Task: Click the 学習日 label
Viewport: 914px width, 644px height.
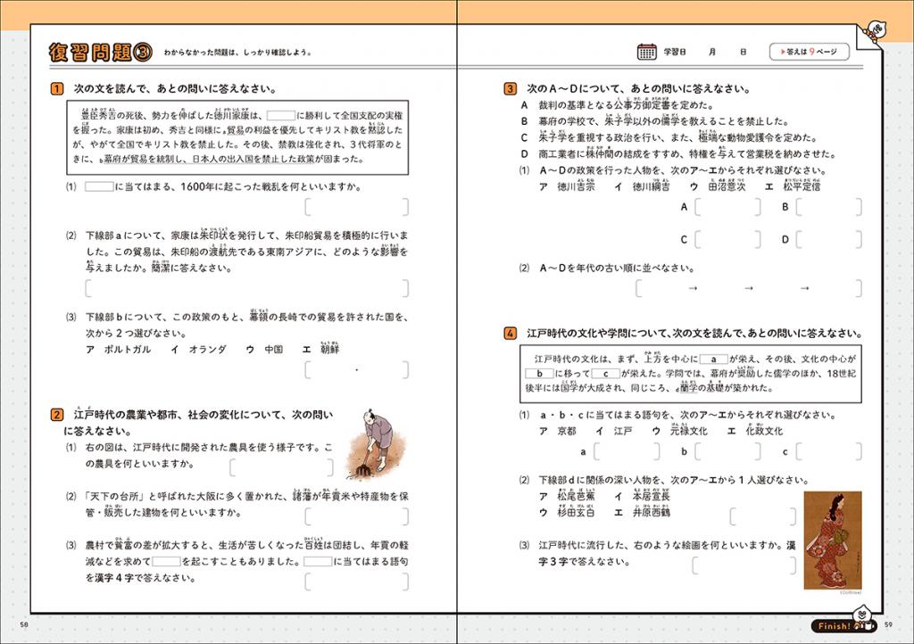Action: [x=675, y=52]
